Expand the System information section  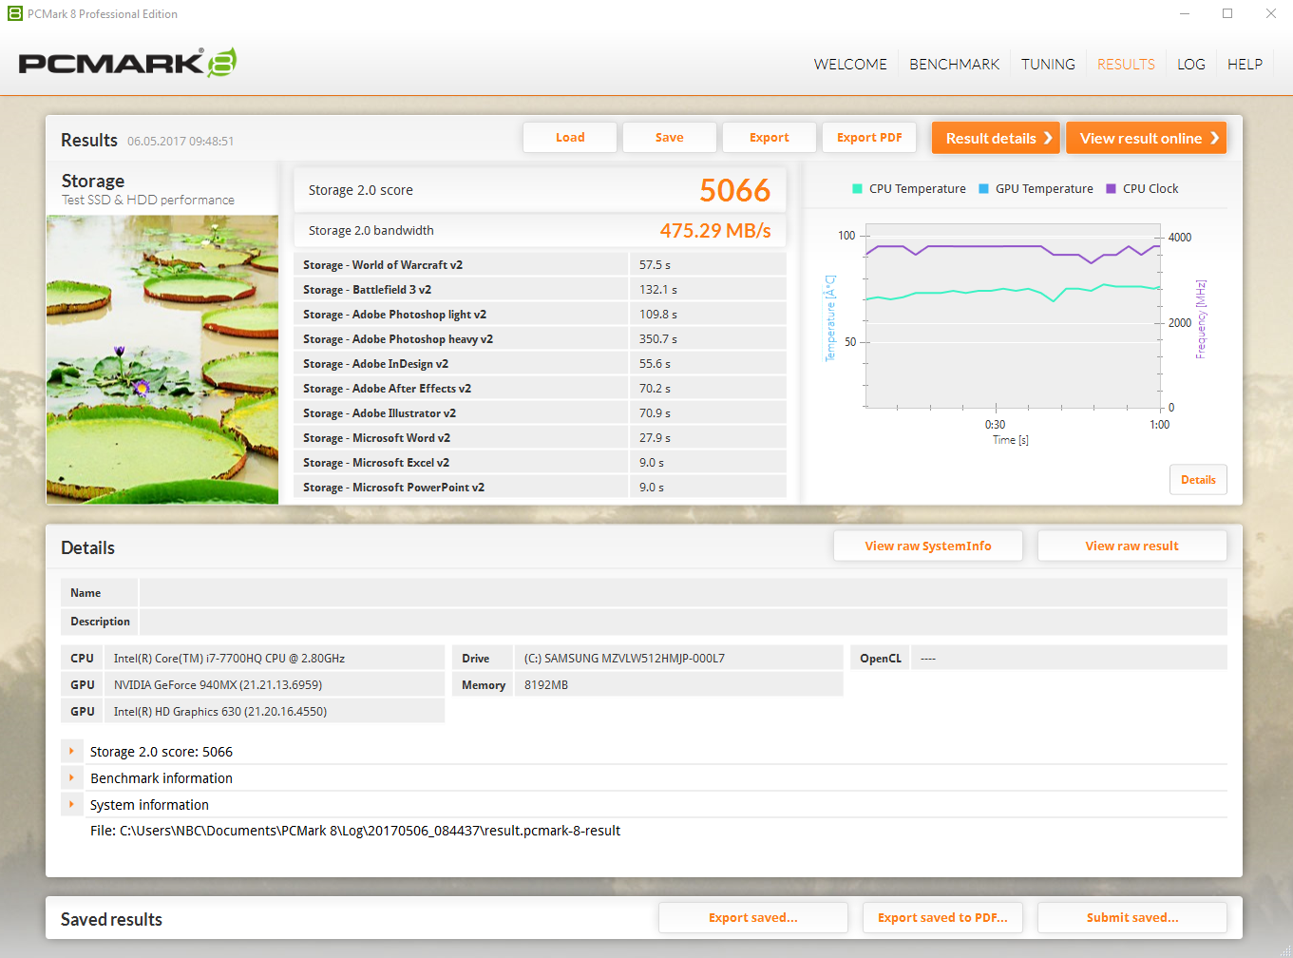[x=71, y=804]
